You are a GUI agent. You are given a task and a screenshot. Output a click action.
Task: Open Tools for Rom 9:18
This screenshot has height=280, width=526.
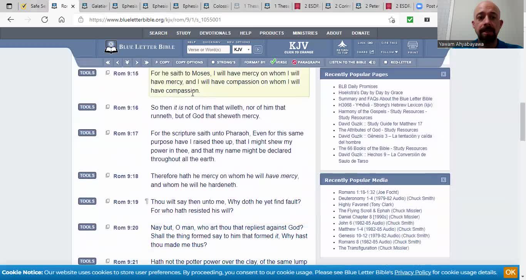click(x=87, y=175)
